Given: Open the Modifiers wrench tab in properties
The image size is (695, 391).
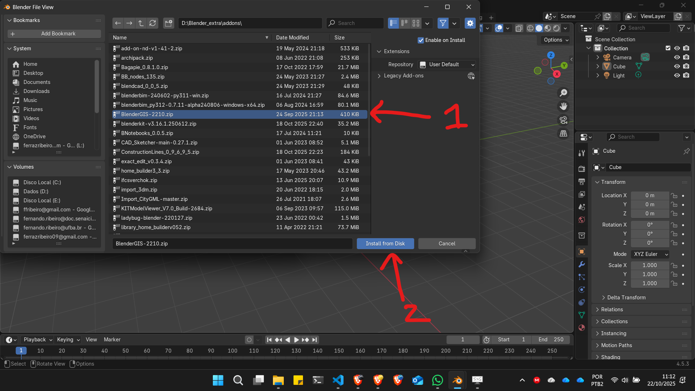Looking at the screenshot, I should pyautogui.click(x=582, y=264).
